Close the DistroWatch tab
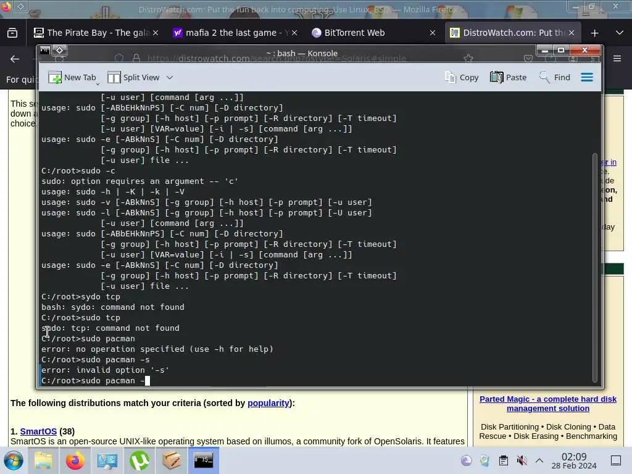Viewport: 632px width, 474px height. point(572,33)
